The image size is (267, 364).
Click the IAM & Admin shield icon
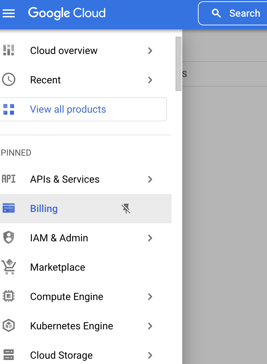(9, 237)
